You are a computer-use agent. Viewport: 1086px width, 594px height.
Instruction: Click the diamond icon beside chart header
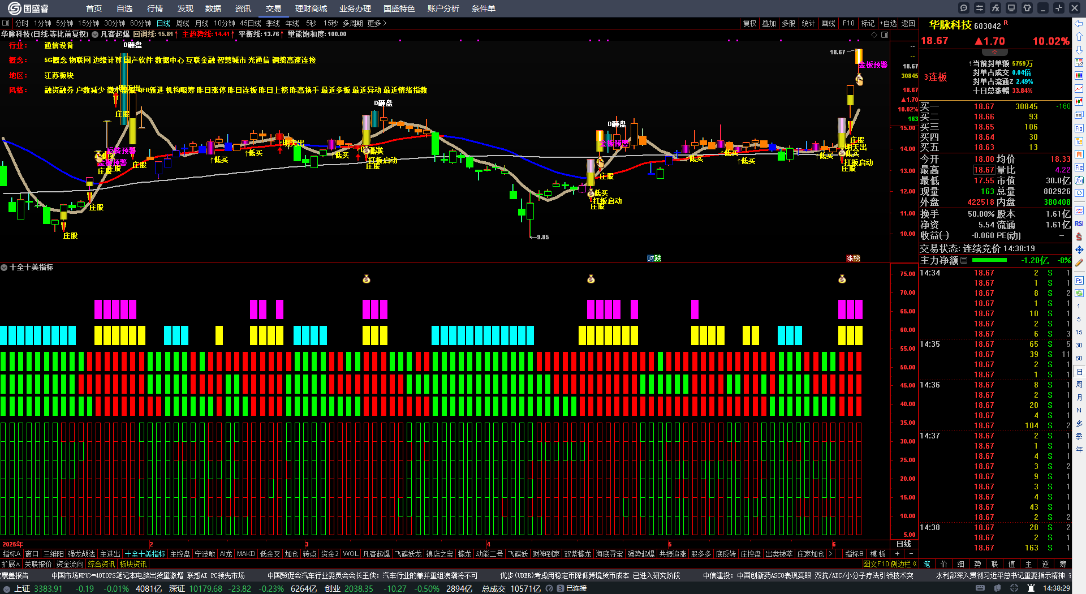click(x=874, y=35)
